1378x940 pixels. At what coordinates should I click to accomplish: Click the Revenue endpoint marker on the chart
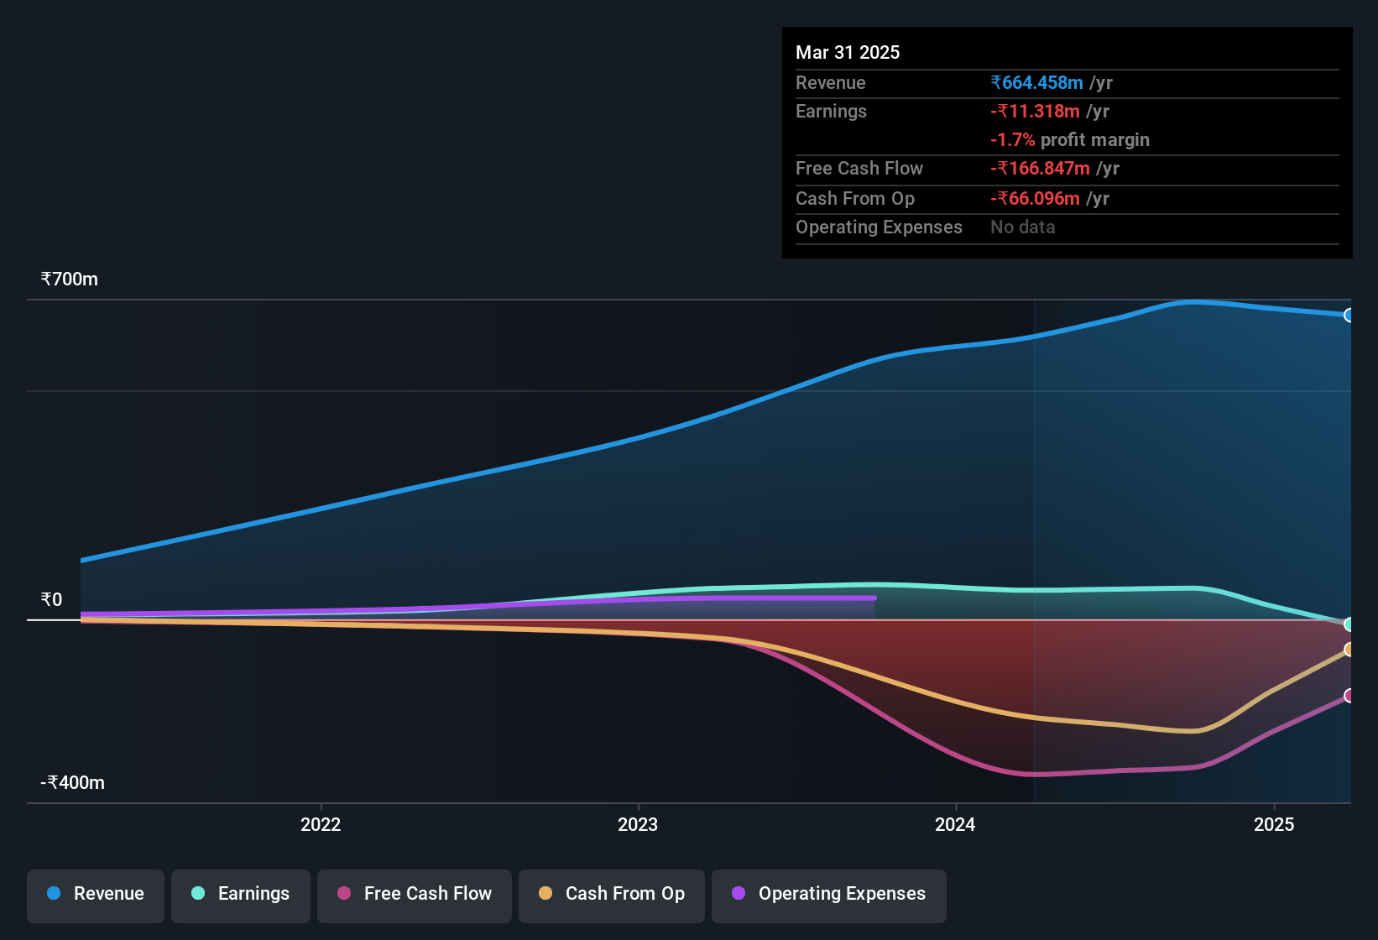[x=1349, y=316]
